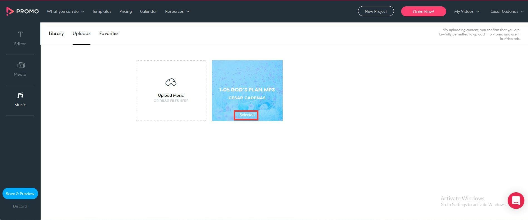Open the Cesar Cadenas account menu
This screenshot has height=220, width=528.
(507, 11)
